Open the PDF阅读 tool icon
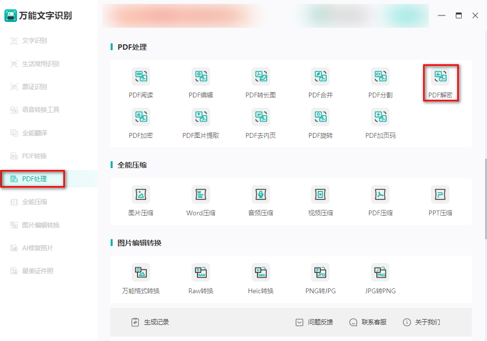 141,76
